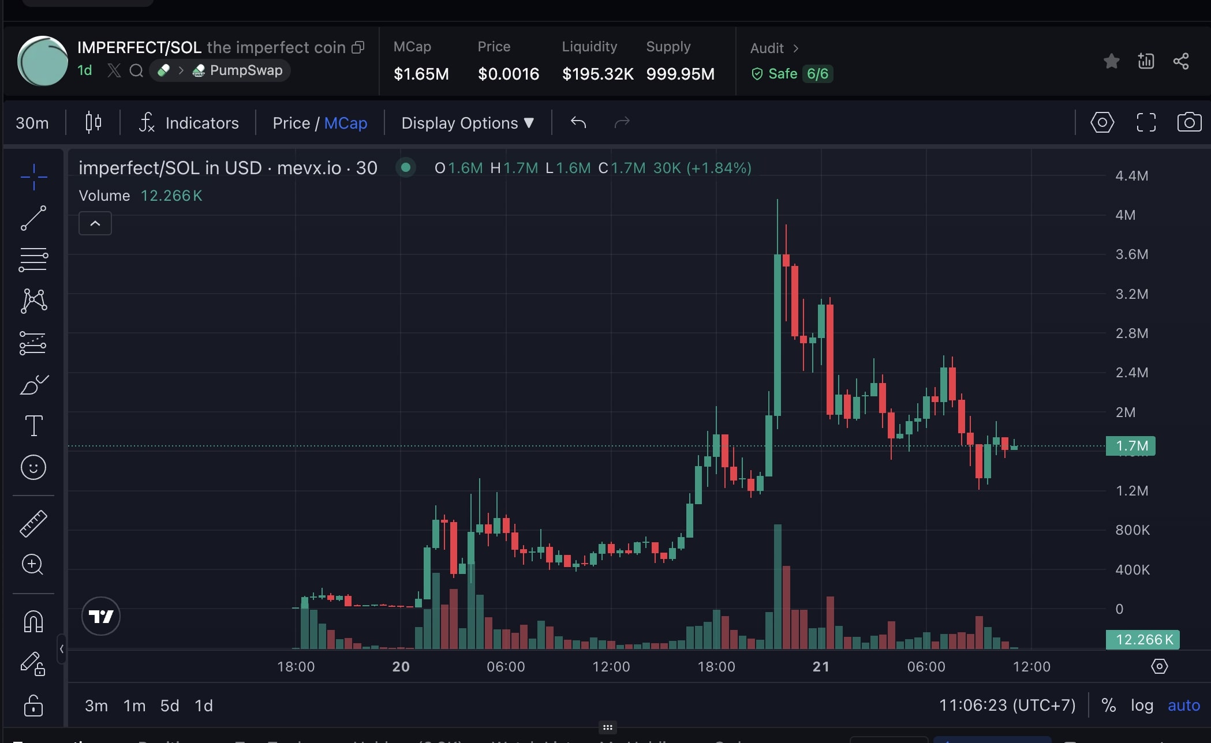Click the pill pump.fun icon
The width and height of the screenshot is (1211, 743).
[164, 70]
